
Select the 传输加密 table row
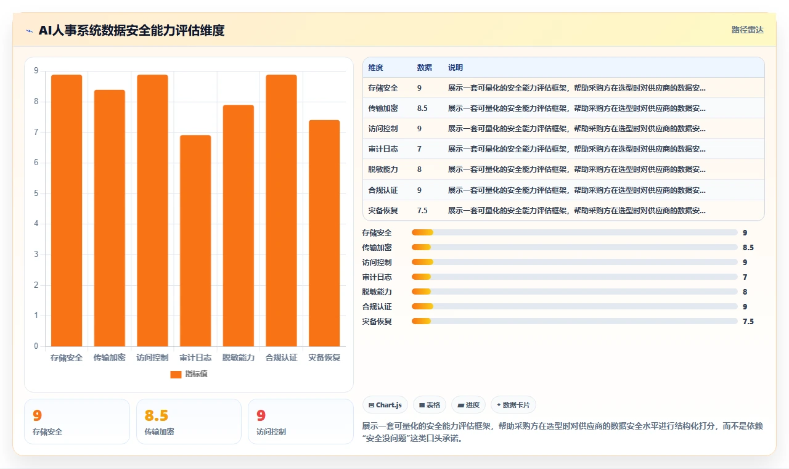tap(563, 108)
